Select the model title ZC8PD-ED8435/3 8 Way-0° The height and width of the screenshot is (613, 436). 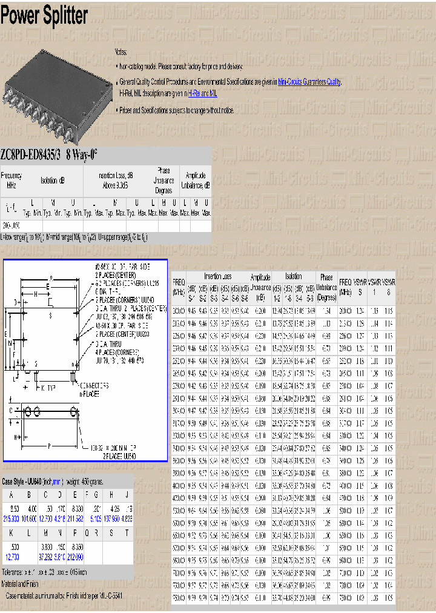coord(48,156)
